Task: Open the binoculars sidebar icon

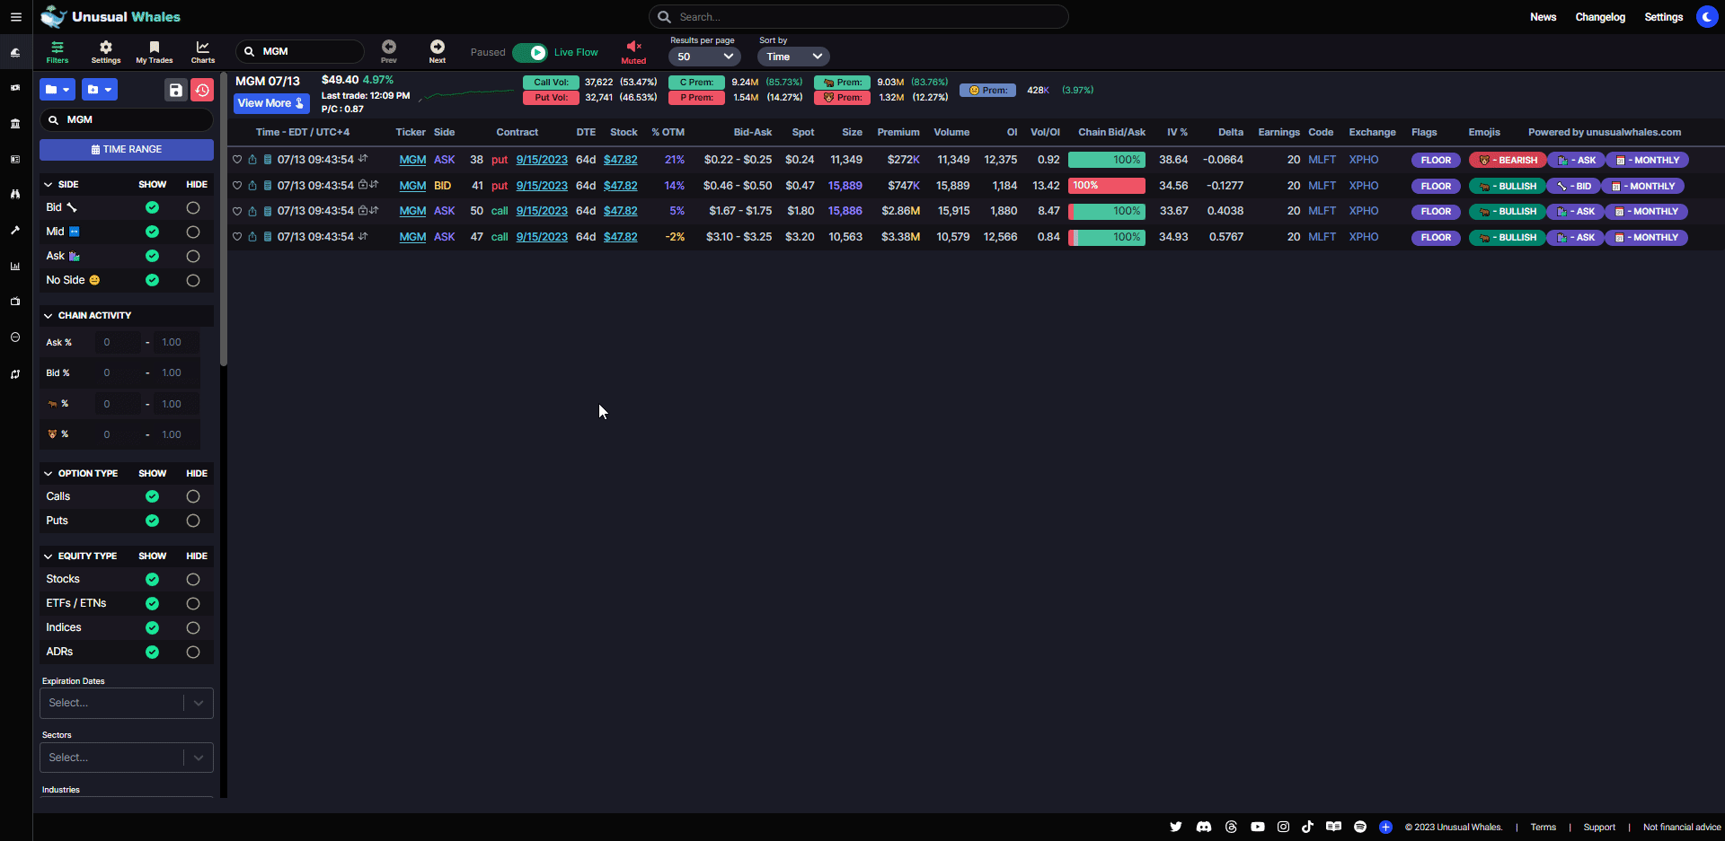Action: (15, 194)
